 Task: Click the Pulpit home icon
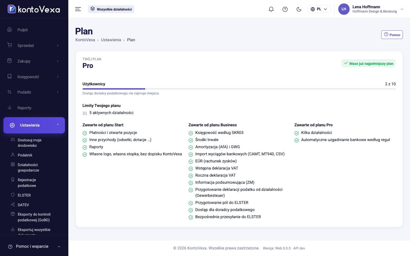coord(9,30)
